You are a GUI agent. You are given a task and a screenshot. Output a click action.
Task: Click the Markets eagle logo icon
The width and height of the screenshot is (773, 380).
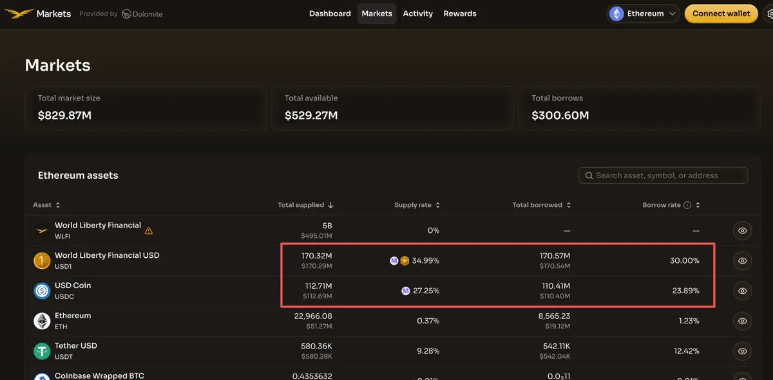click(x=18, y=14)
